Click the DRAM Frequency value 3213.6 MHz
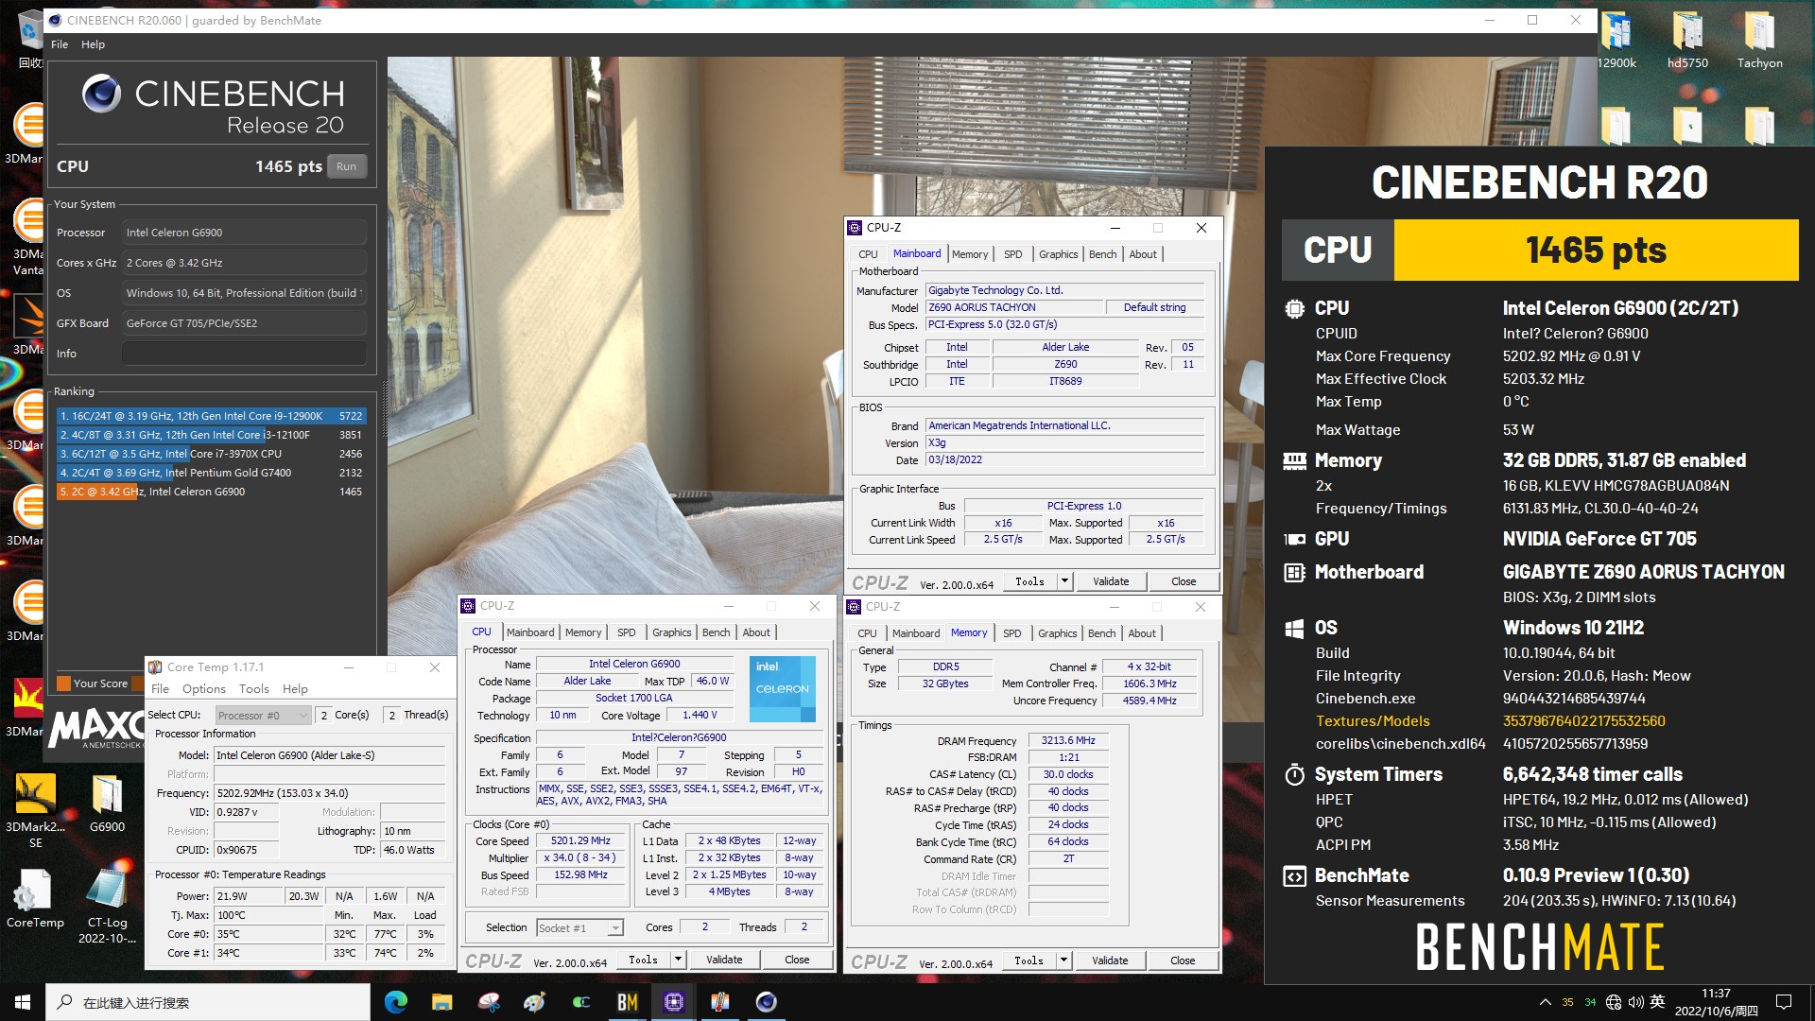Viewport: 1815px width, 1021px height. tap(1068, 740)
